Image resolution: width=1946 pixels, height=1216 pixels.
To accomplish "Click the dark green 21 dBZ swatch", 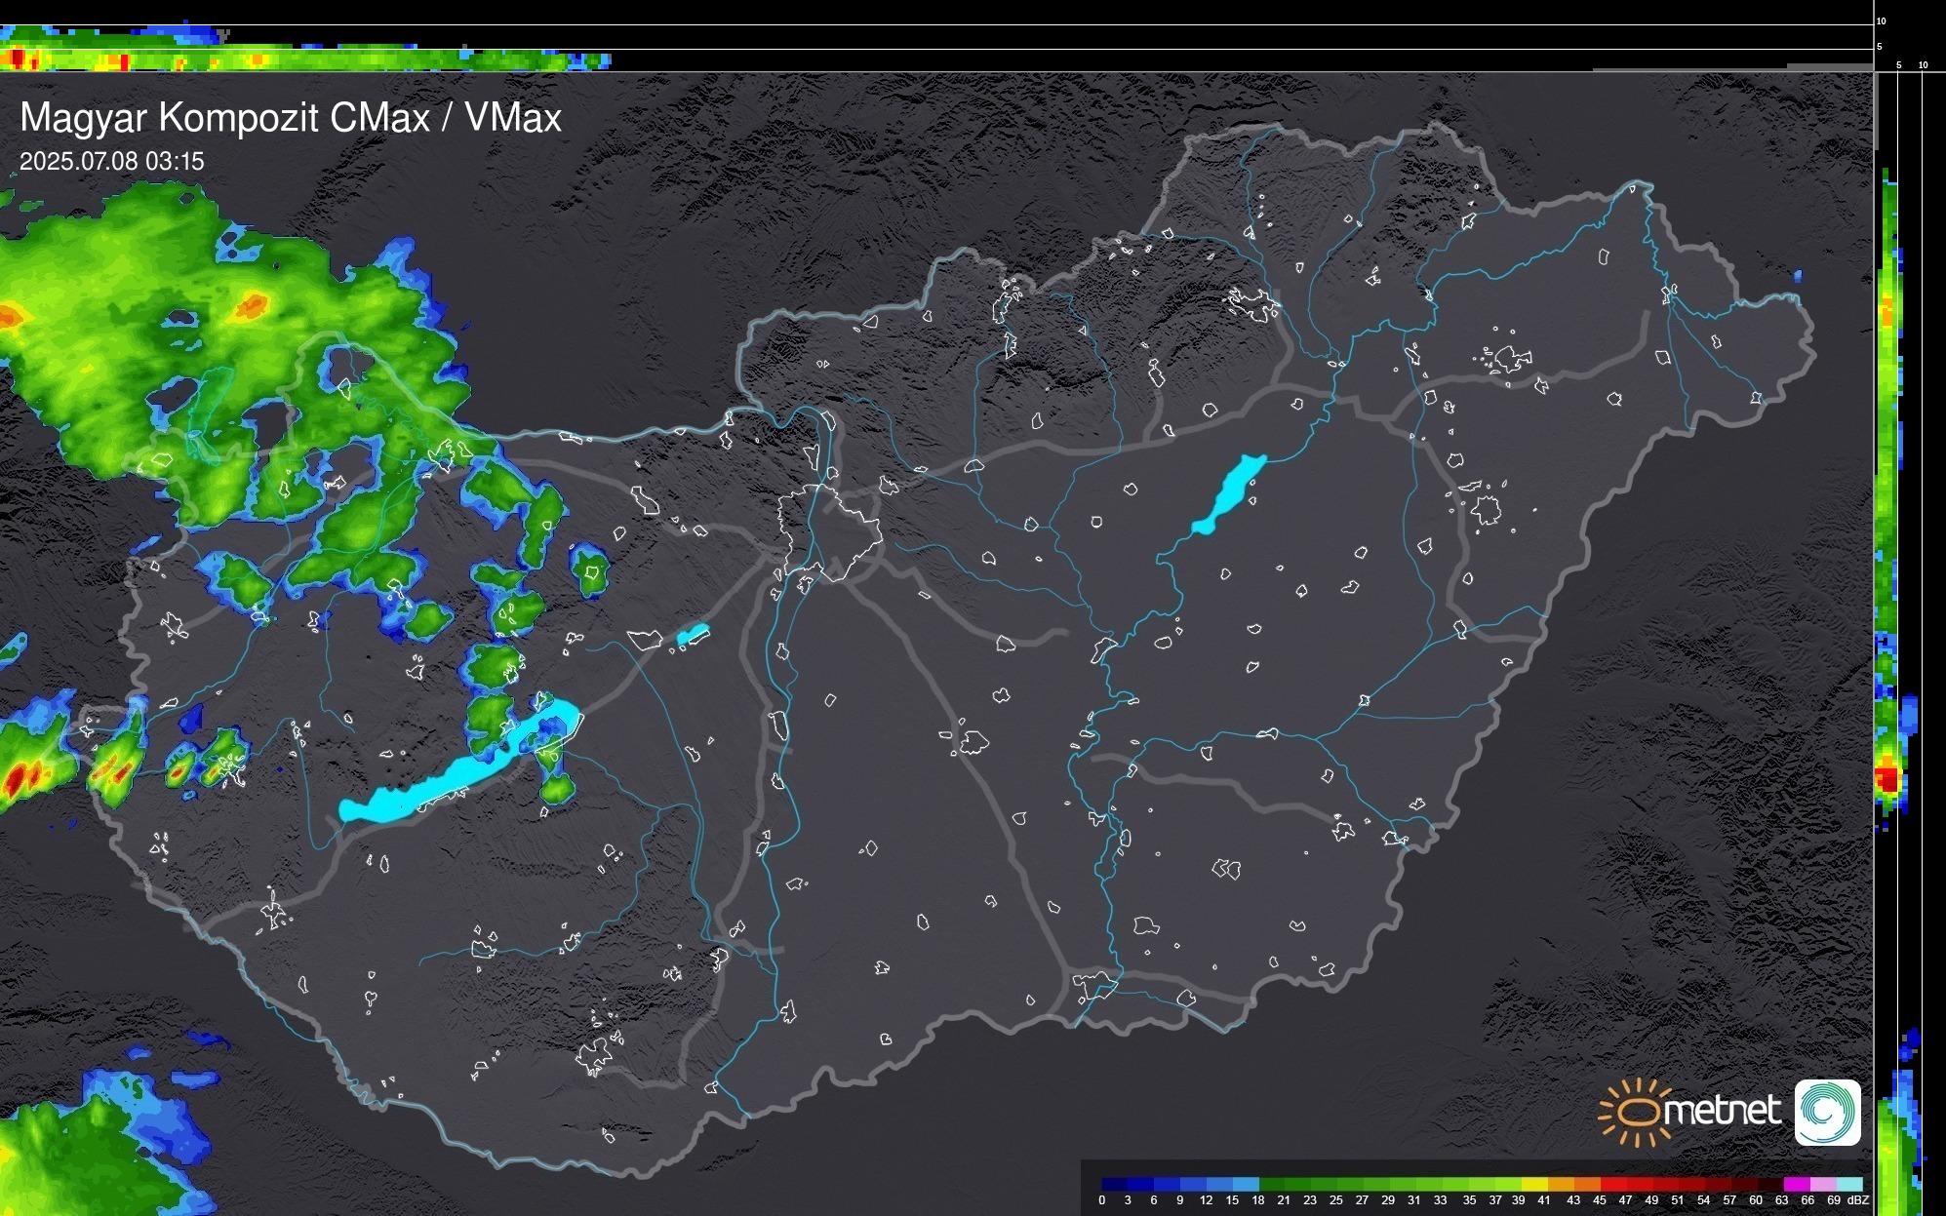I will point(1271,1184).
